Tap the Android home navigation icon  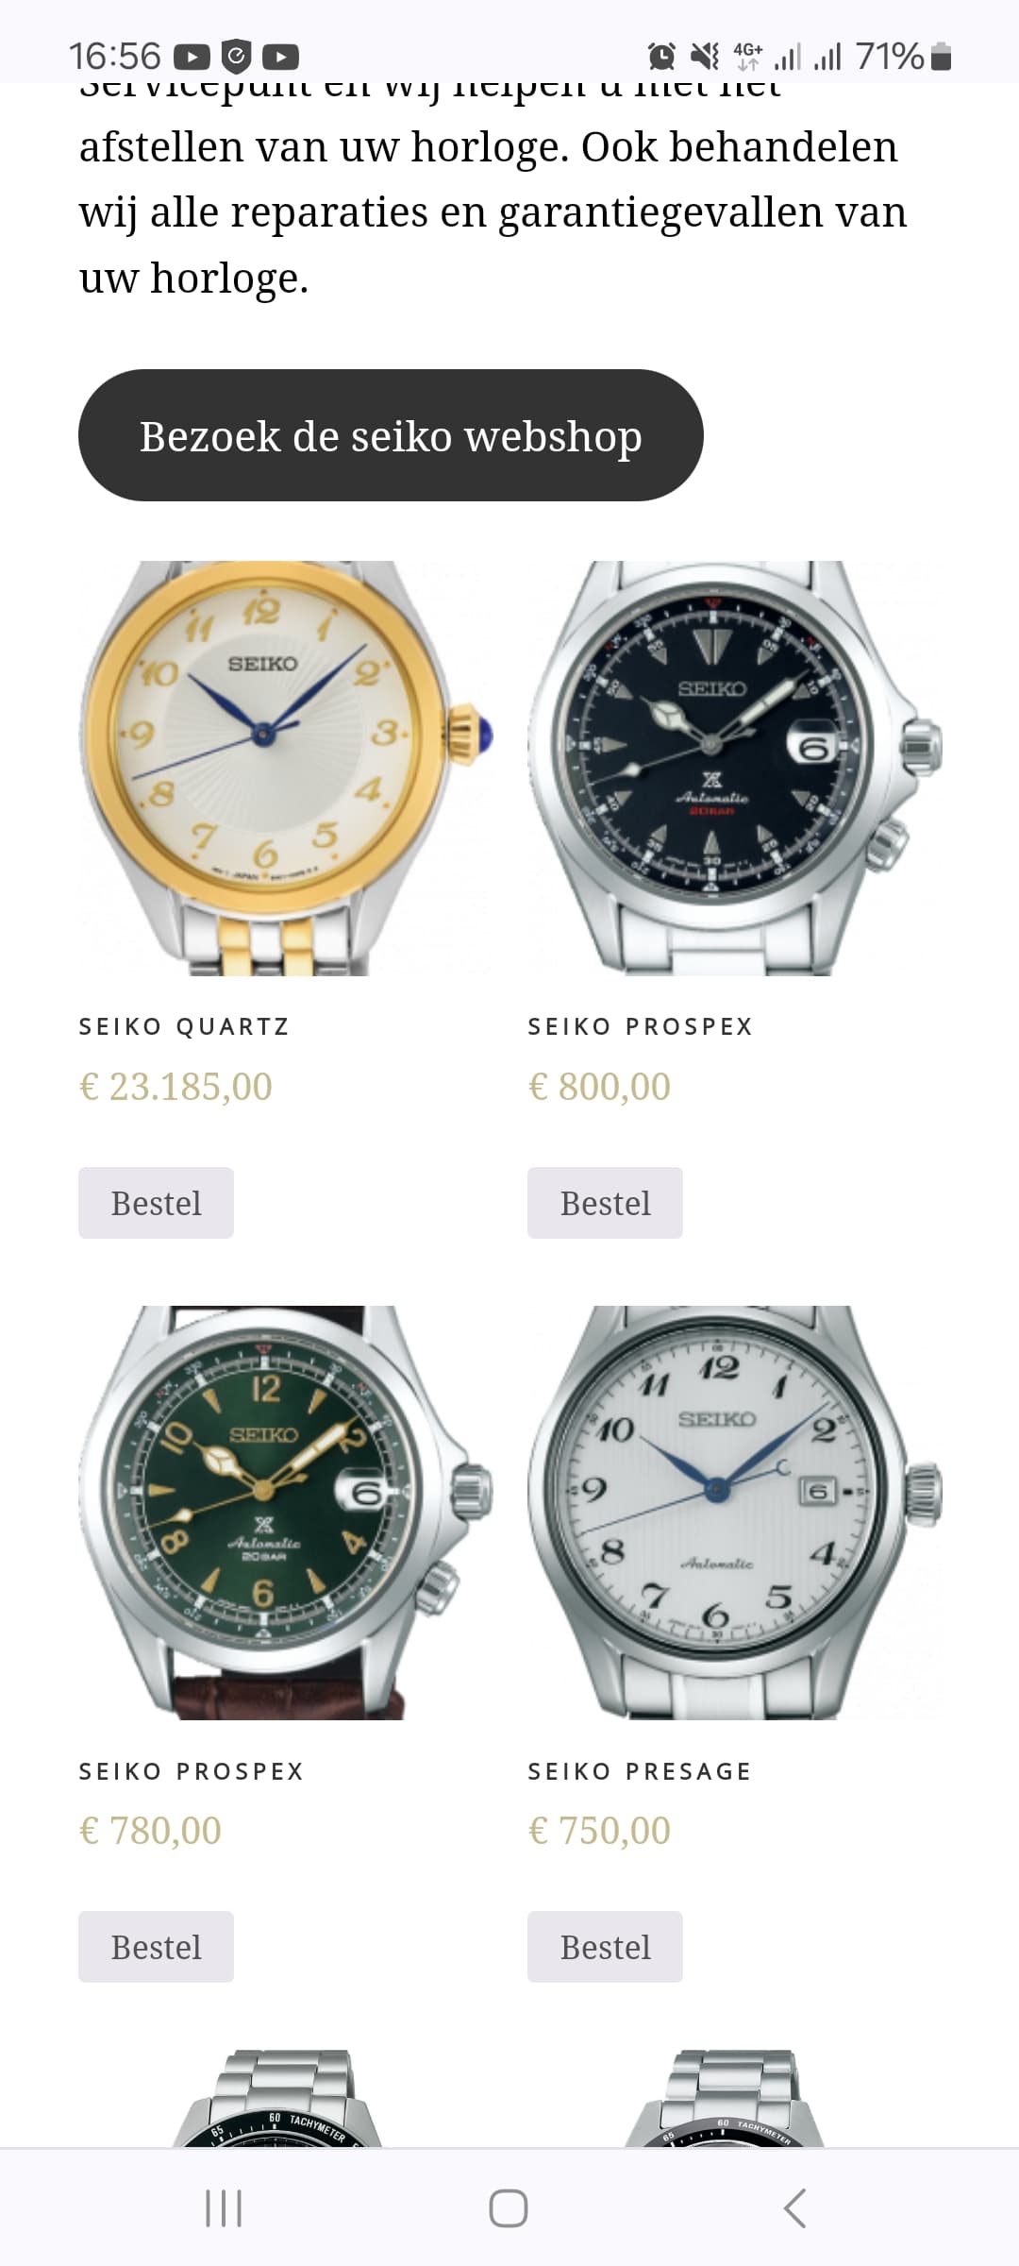coord(509,2208)
